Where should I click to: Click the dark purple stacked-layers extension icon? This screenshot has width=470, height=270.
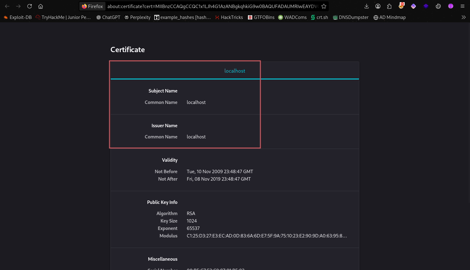point(426,6)
